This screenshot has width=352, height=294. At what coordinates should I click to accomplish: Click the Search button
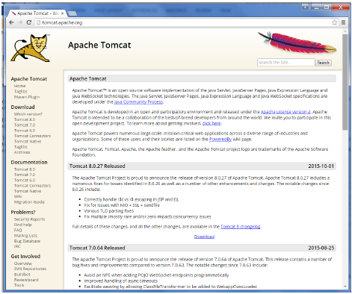click(x=323, y=63)
